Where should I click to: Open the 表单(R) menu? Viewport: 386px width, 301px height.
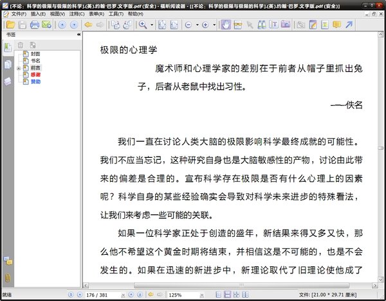pos(96,14)
